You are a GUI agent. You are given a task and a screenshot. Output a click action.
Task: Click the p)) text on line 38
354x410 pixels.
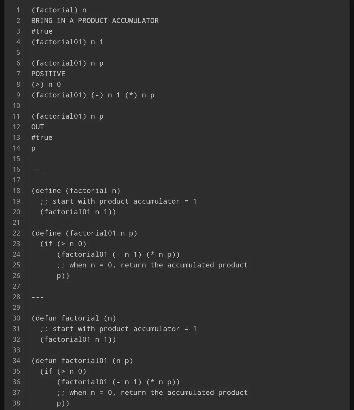pos(63,403)
